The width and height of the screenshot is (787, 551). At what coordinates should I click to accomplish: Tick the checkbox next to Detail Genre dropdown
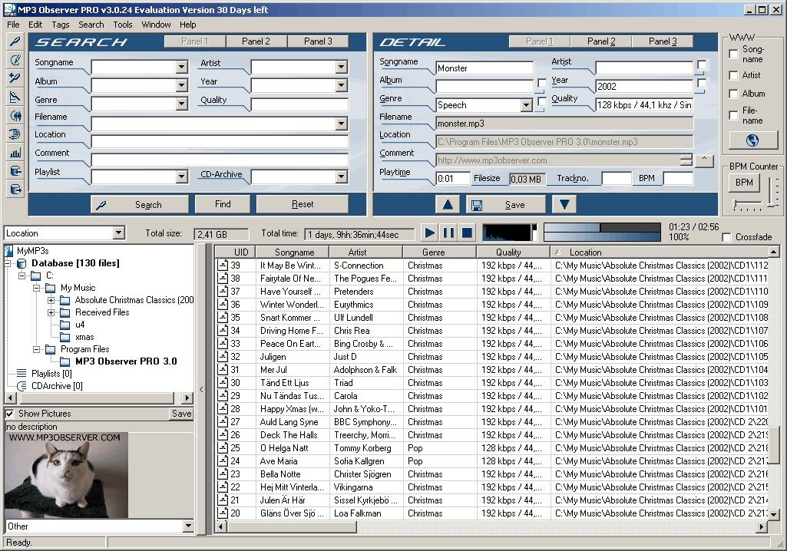[541, 102]
